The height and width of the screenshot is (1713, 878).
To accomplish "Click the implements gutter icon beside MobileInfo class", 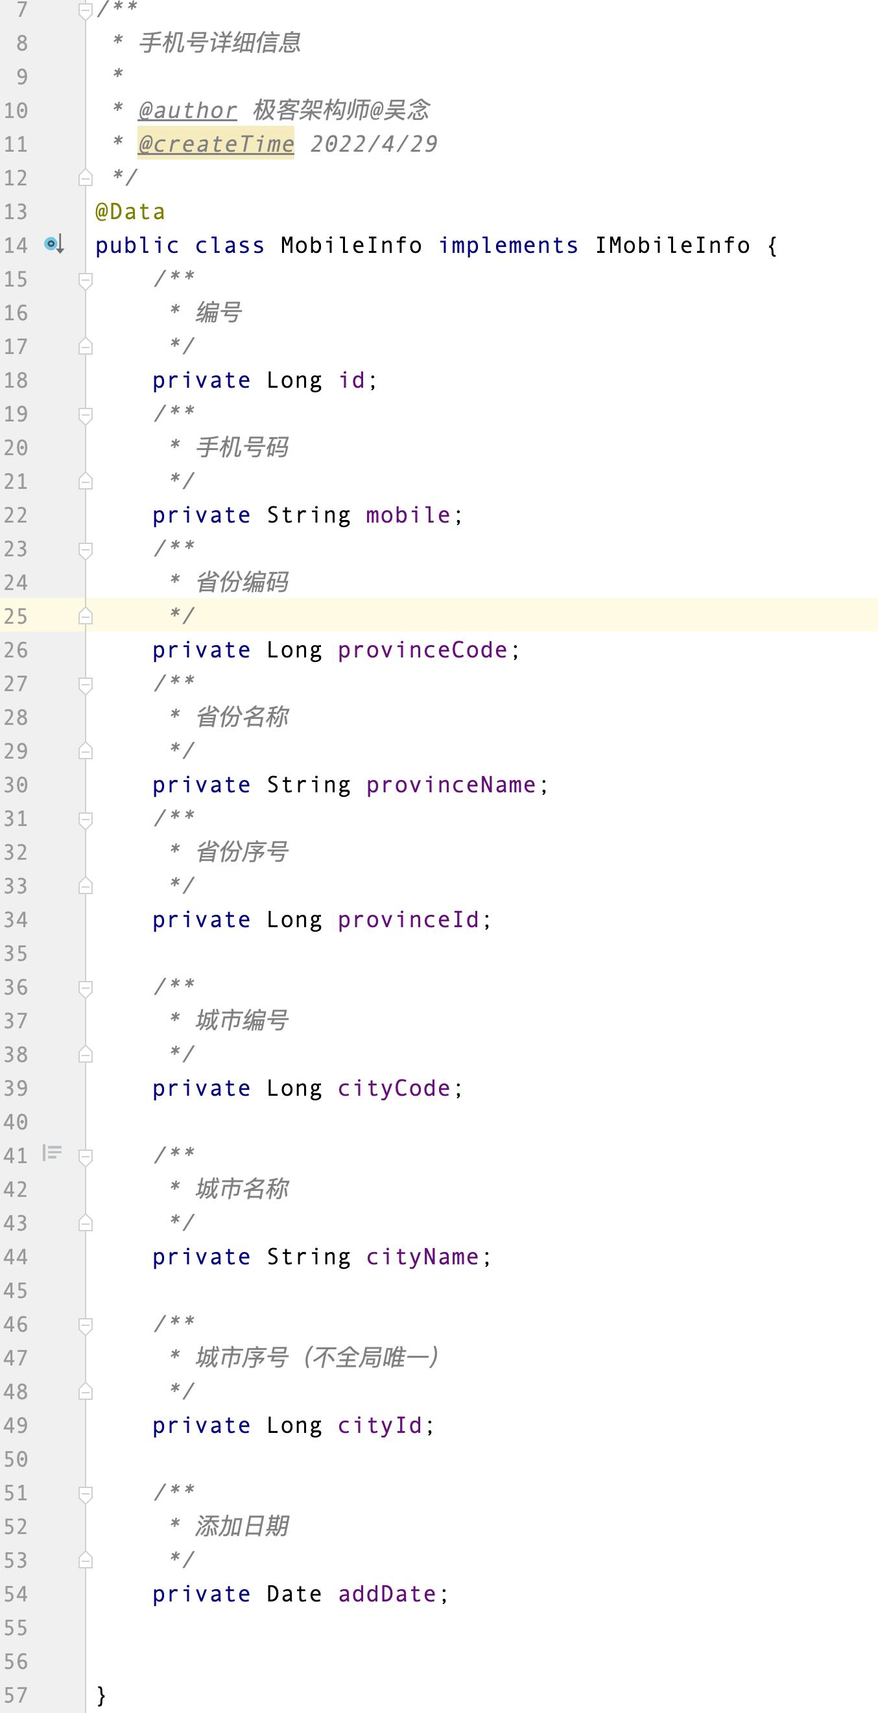I will pyautogui.click(x=54, y=244).
